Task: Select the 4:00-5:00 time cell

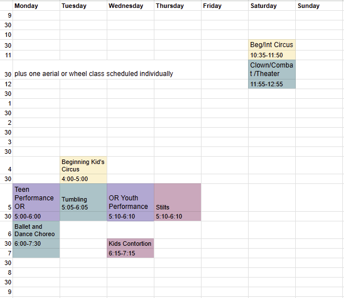Action: point(83,179)
